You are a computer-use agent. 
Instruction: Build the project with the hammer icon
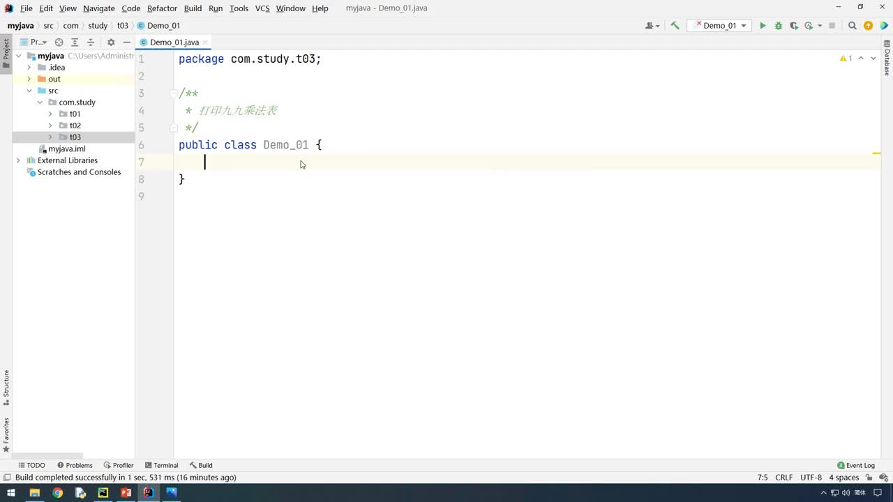click(675, 26)
